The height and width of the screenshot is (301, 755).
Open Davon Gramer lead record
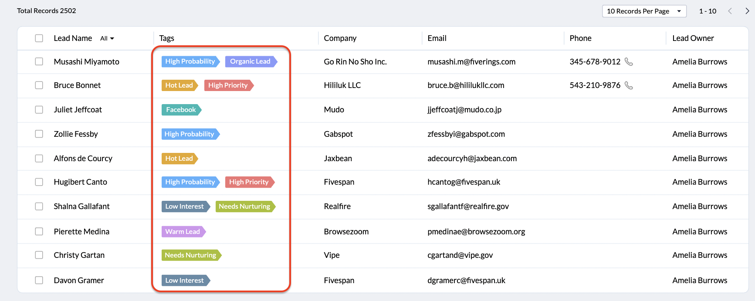coord(79,280)
